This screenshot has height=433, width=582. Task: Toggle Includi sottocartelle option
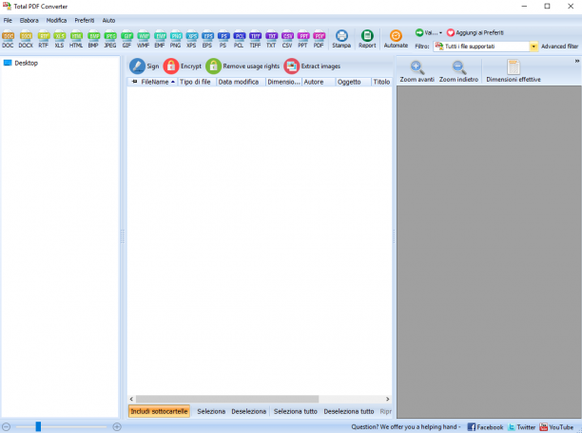[x=159, y=411]
